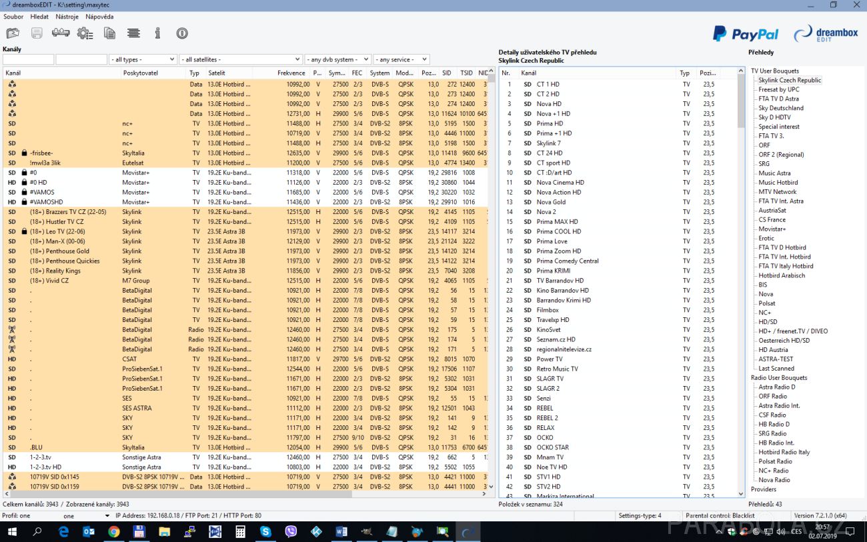
Task: Click the SD badge beside .BLU
Action: (x=12, y=447)
